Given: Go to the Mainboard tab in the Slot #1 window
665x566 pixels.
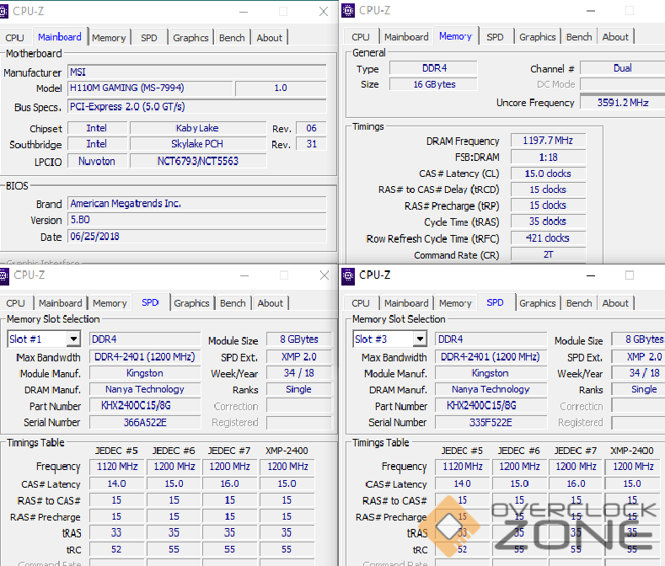Looking at the screenshot, I should pyautogui.click(x=60, y=303).
